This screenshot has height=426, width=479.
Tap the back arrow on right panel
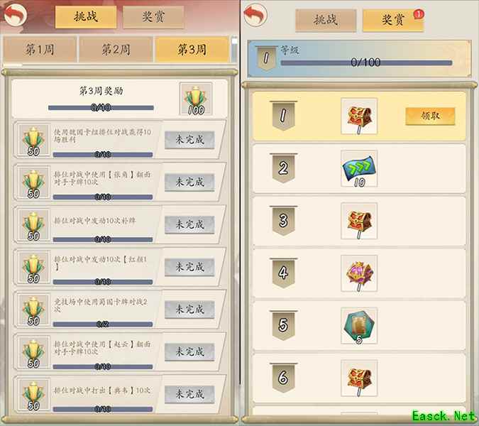(x=255, y=15)
